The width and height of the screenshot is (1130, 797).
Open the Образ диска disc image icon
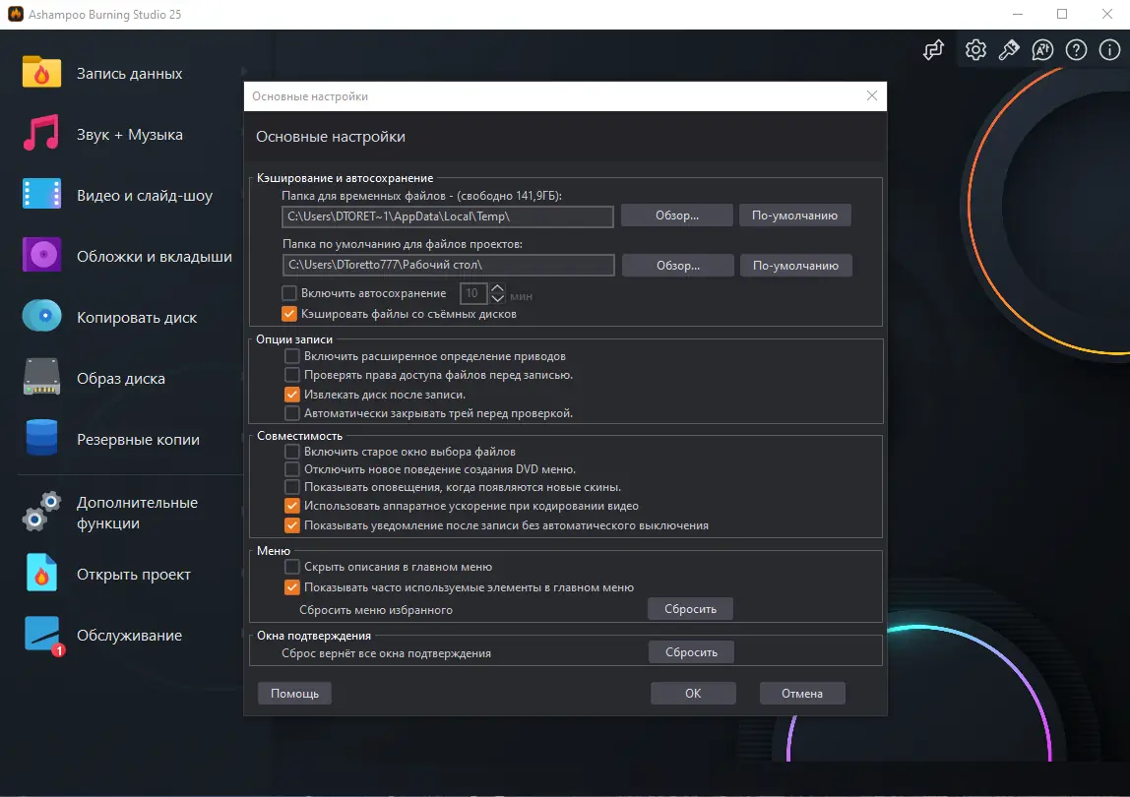39,378
